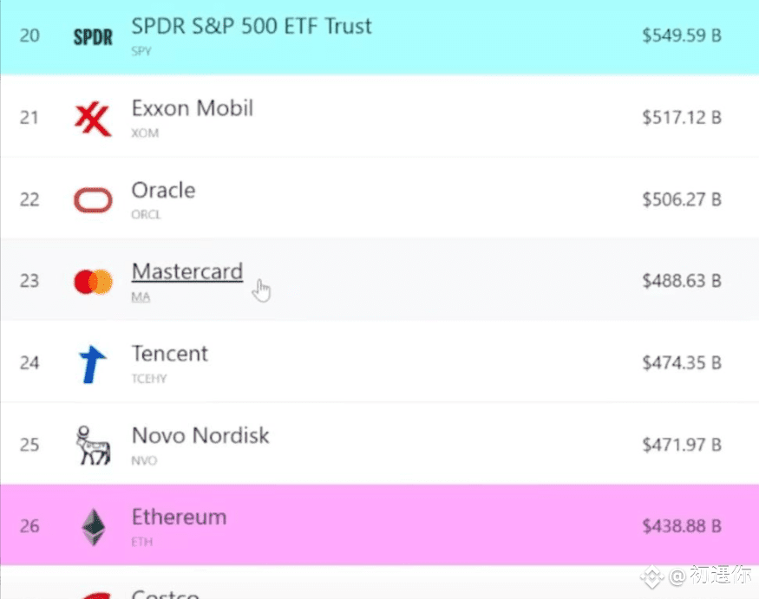Click the blue Tencent logo
Image resolution: width=759 pixels, height=599 pixels.
tap(93, 363)
